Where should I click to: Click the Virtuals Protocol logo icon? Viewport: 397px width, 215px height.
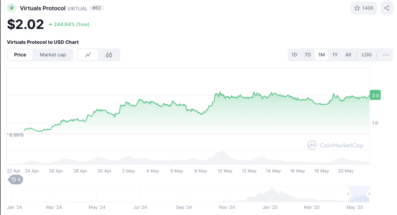tap(12, 8)
